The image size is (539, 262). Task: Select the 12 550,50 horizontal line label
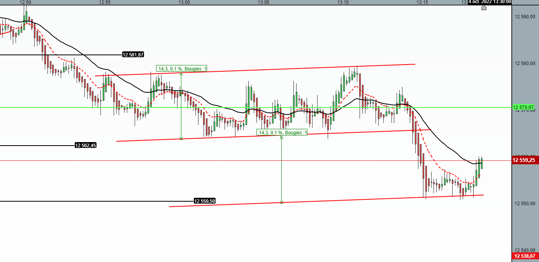[205, 201]
